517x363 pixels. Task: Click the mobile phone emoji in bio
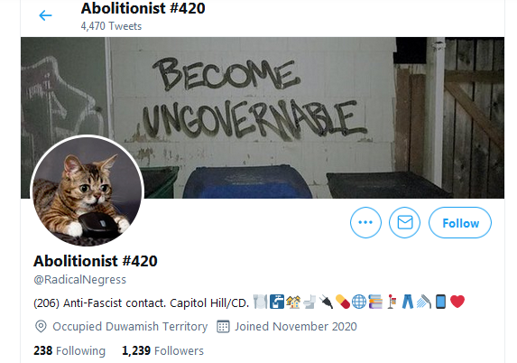click(441, 302)
